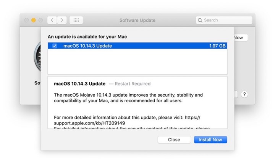Click the back navigation arrow

[52, 20]
